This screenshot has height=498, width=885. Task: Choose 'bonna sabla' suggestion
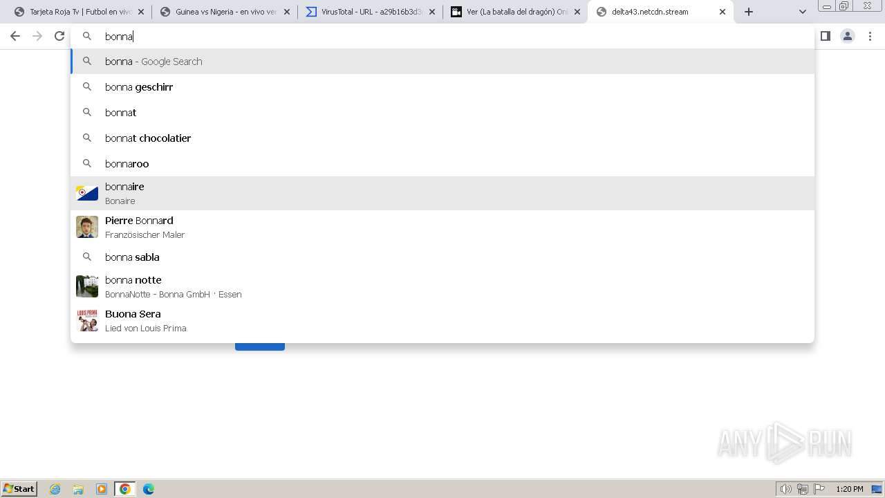(442, 257)
